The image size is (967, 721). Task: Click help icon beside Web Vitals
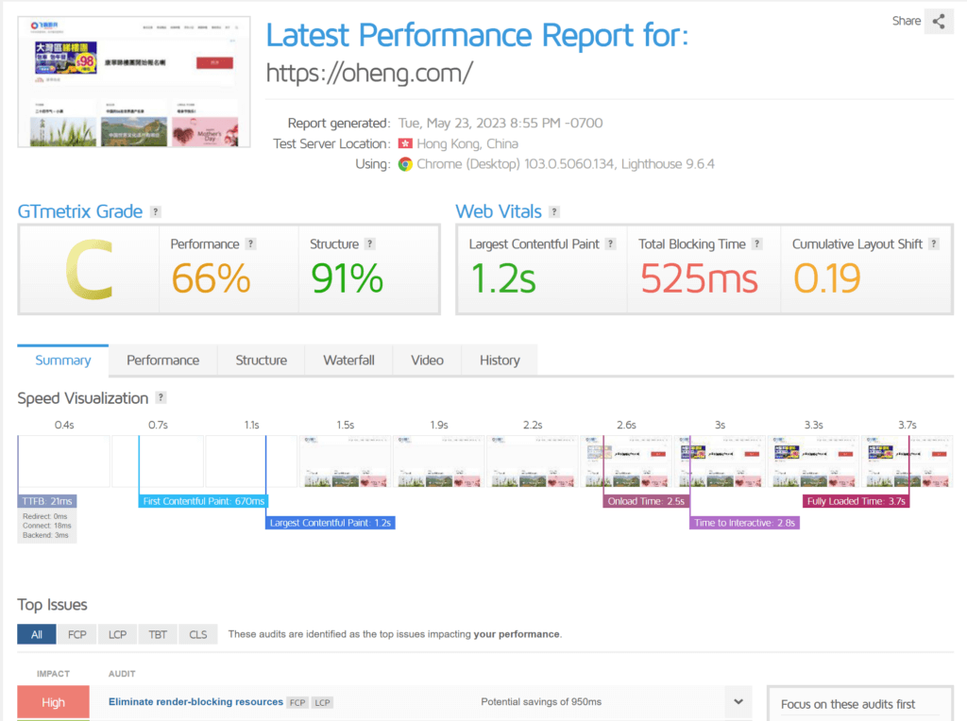point(554,212)
